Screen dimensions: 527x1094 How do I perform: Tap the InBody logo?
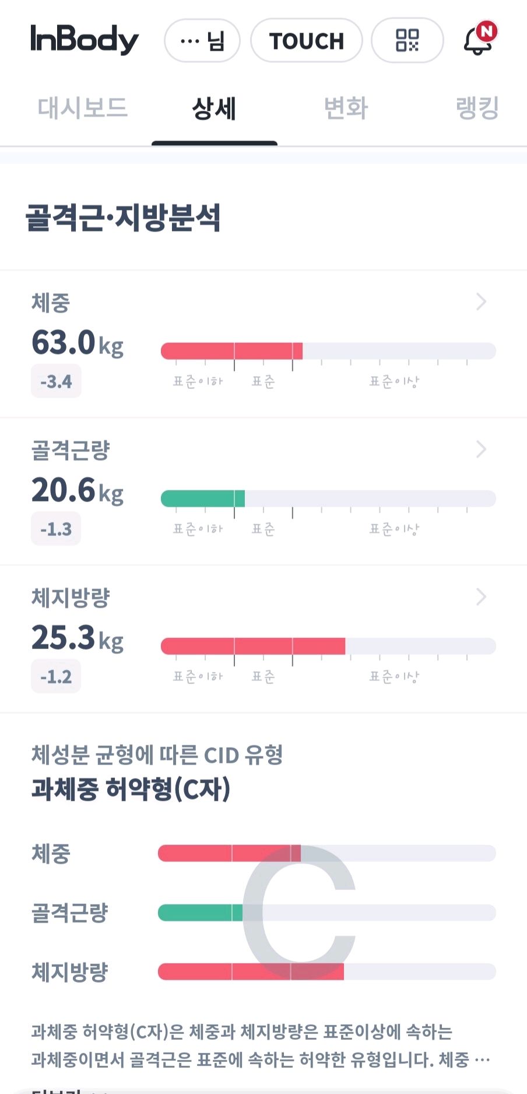(x=85, y=40)
